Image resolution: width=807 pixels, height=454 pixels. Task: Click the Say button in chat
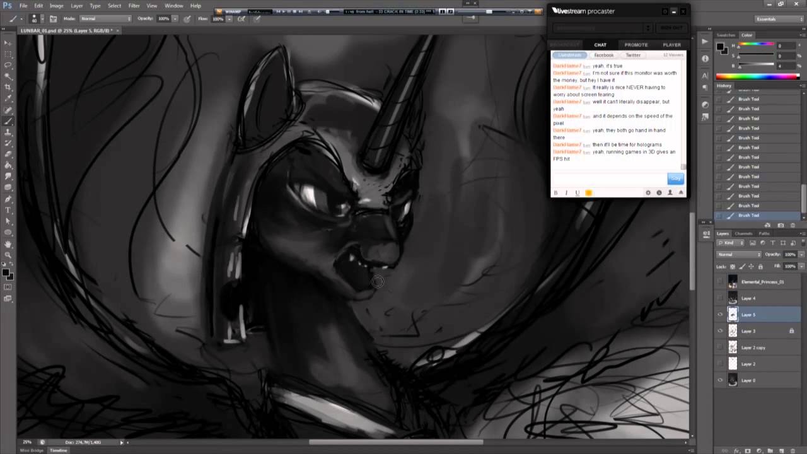pyautogui.click(x=675, y=178)
